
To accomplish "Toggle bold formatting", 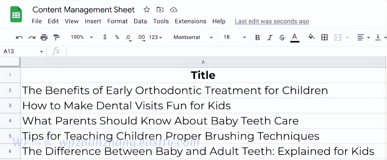I will pos(258,37).
